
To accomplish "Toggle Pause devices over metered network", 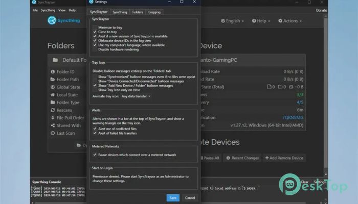I will tap(95, 155).
